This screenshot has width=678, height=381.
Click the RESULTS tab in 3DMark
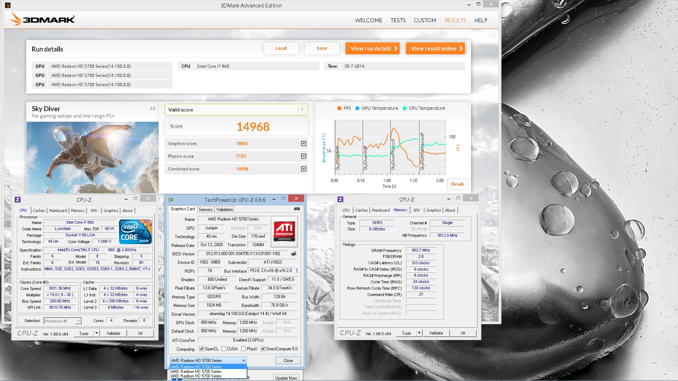(455, 20)
